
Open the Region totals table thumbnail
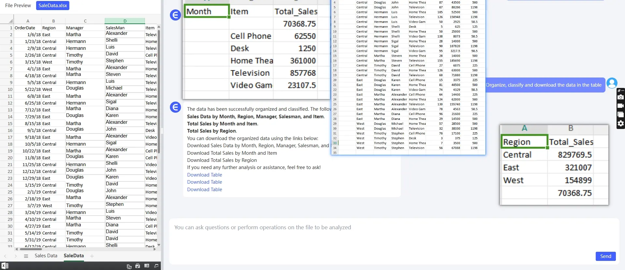[x=554, y=165]
